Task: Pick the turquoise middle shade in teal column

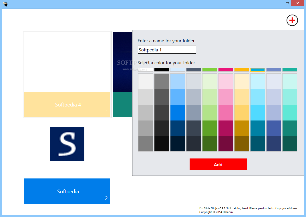Action: [x=290, y=112]
